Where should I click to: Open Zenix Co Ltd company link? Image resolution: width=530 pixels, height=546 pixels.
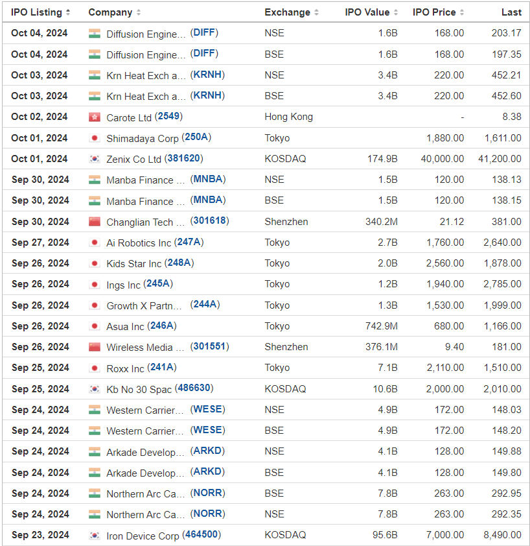click(133, 160)
